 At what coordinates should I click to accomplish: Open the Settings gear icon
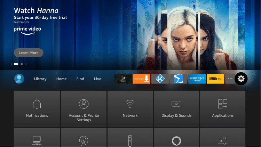(x=241, y=79)
